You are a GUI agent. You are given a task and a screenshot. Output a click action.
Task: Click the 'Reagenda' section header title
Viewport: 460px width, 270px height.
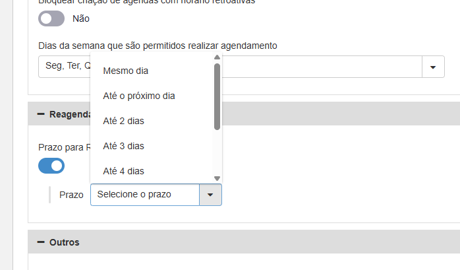pos(69,114)
